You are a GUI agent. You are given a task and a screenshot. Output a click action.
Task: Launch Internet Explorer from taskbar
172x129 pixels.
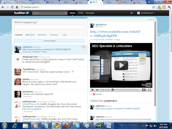[x=15, y=126]
